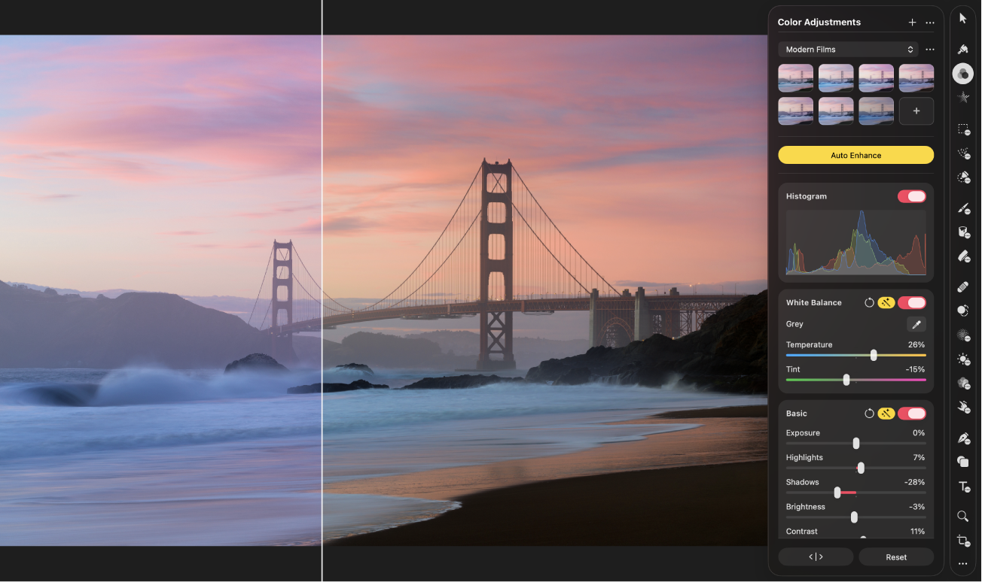Reset all color adjustments

895,556
